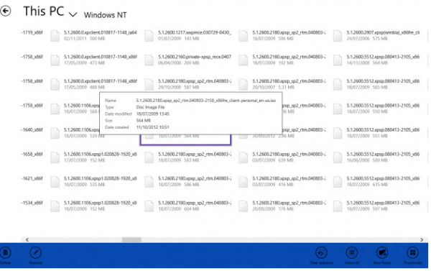Select file icon for the 03/07/2009 639 MB item
Image resolution: width=431 pixels, height=271 pixels.
244,157
